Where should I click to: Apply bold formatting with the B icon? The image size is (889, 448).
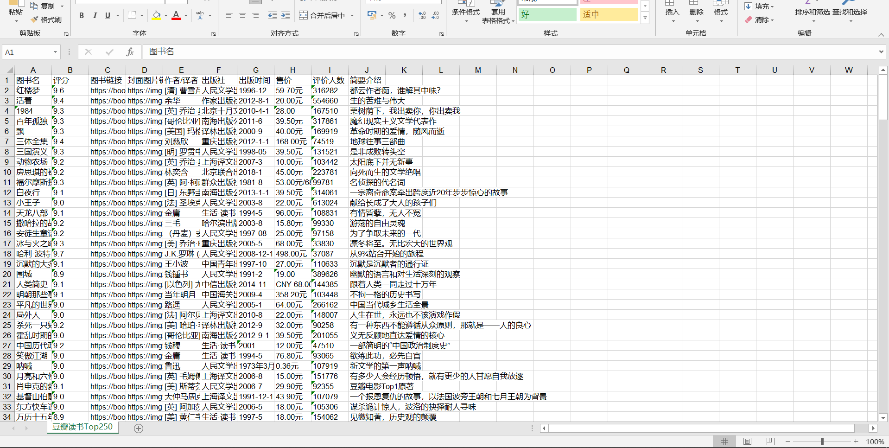pos(82,15)
